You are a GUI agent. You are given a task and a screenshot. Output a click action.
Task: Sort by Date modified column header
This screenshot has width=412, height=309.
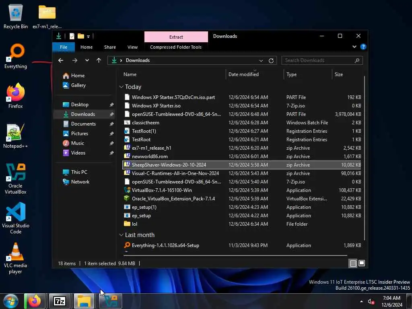pos(255,74)
